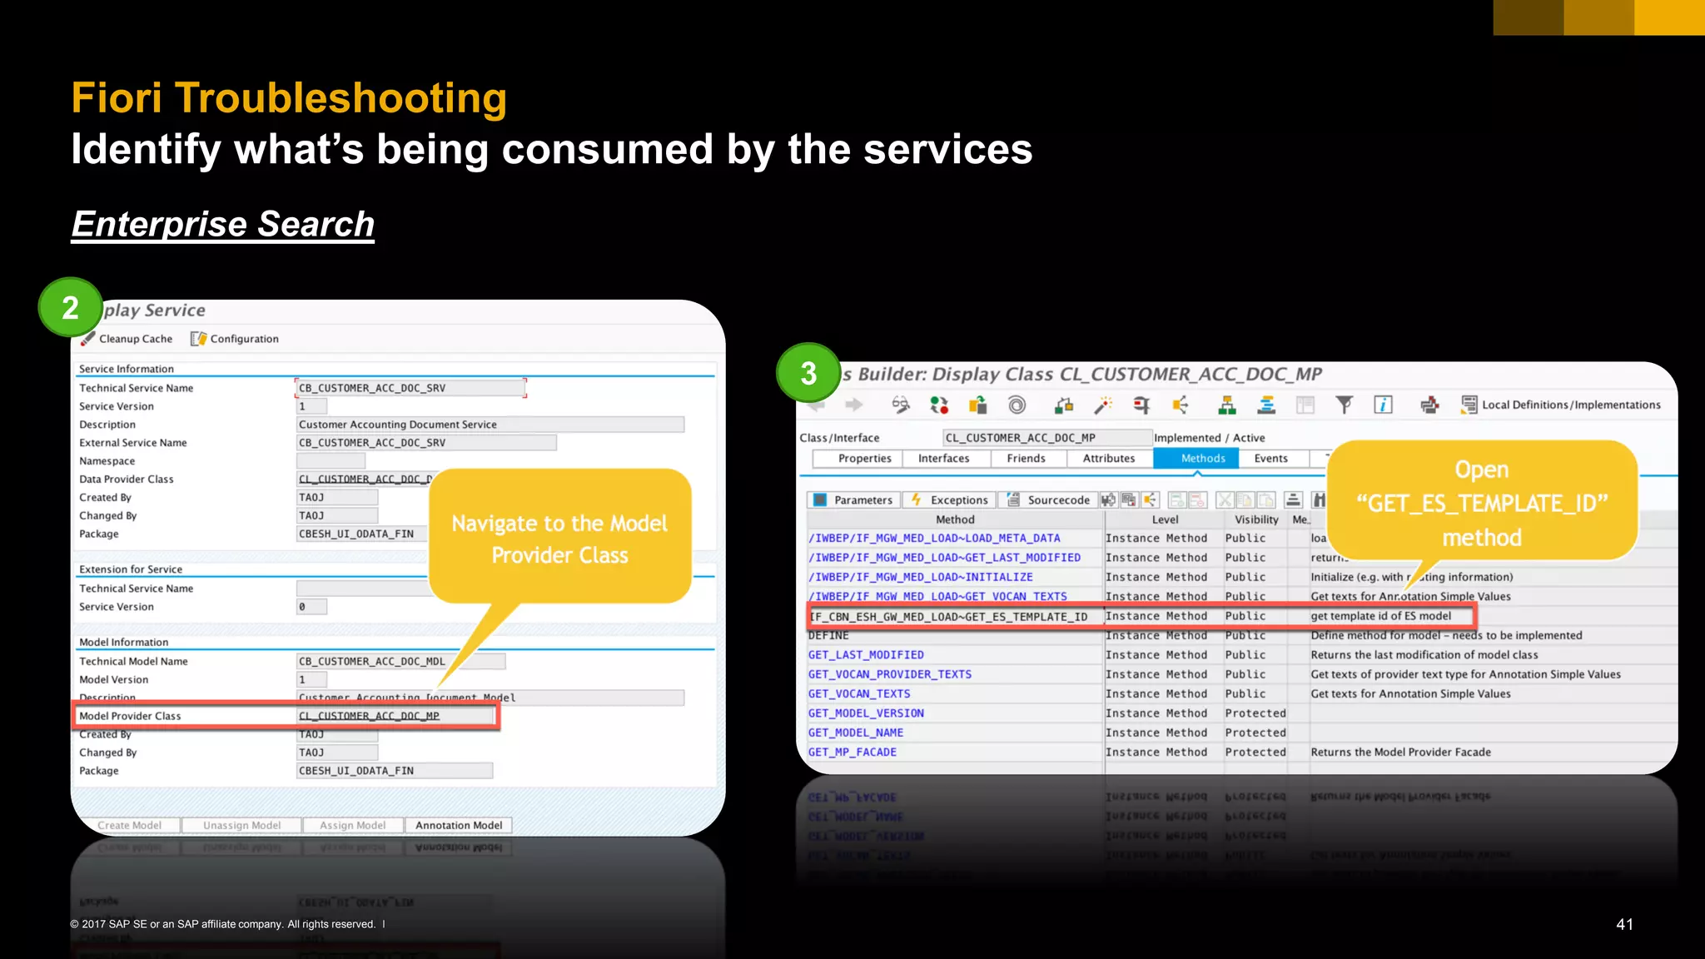This screenshot has width=1705, height=959.
Task: Click the Annotation Model button
Action: (459, 826)
